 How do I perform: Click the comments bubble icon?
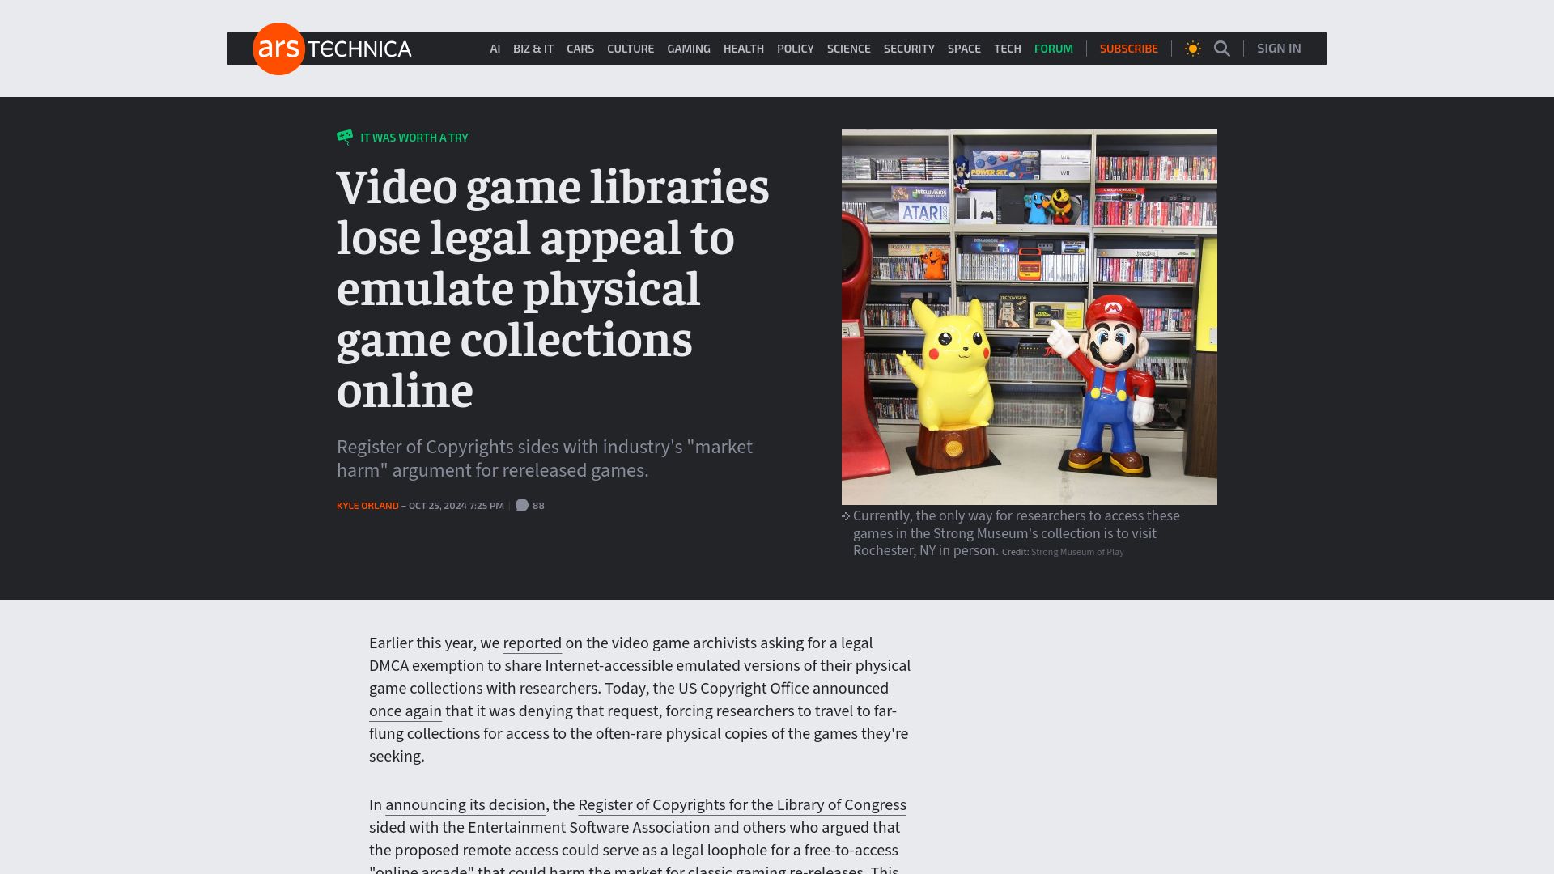(522, 505)
